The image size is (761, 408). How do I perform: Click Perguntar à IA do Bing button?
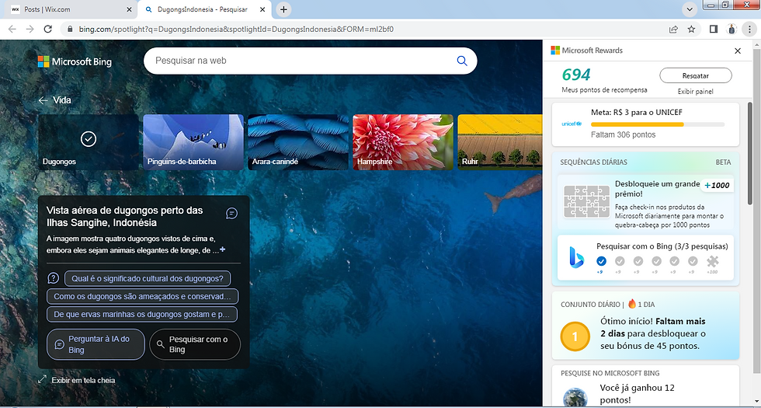(x=96, y=344)
